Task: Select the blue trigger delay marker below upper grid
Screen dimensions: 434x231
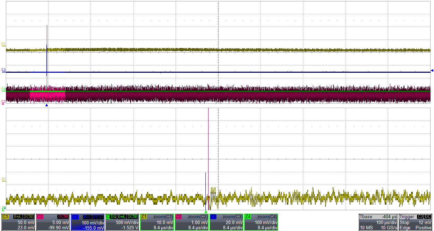Action: 46,105
